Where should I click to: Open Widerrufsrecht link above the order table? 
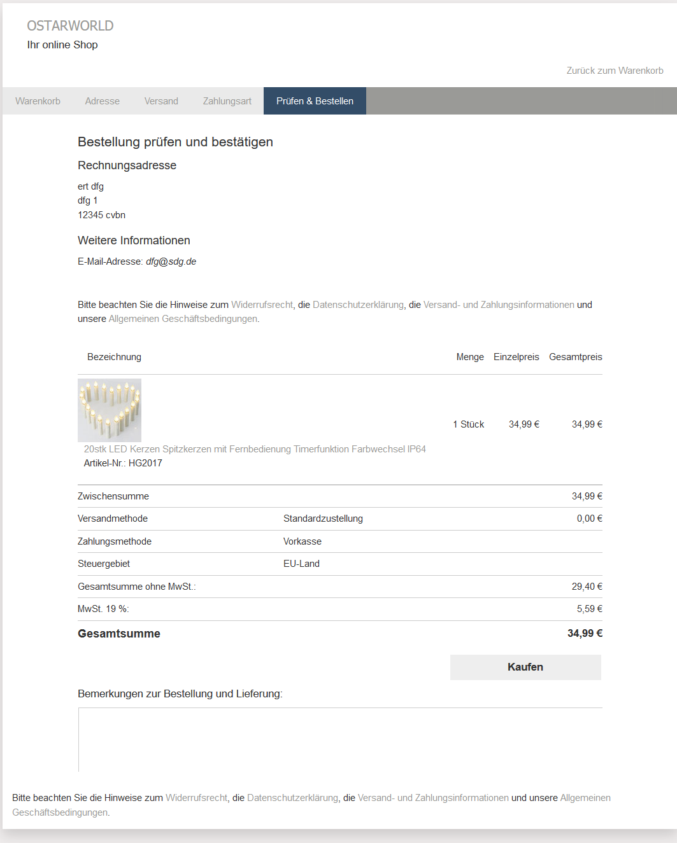tap(262, 305)
